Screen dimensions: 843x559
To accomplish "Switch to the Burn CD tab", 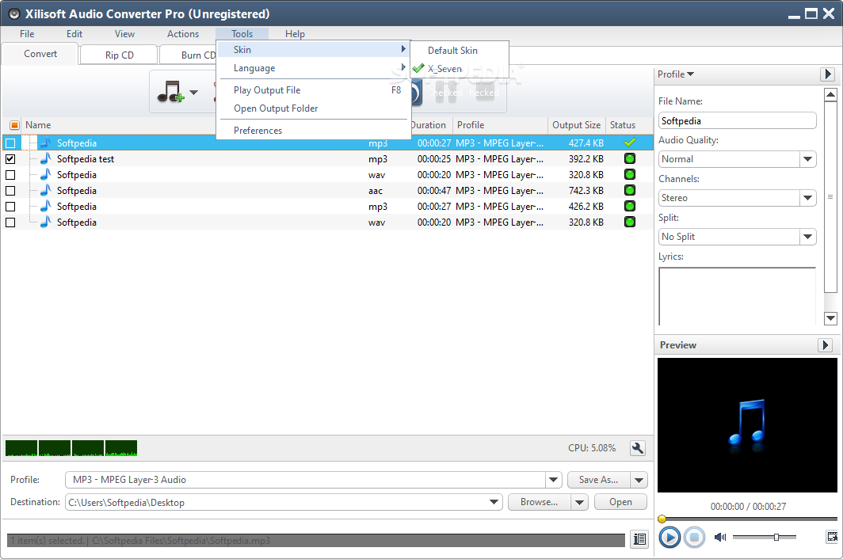I will 189,55.
